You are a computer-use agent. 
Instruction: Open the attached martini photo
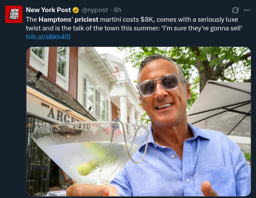coord(139,122)
